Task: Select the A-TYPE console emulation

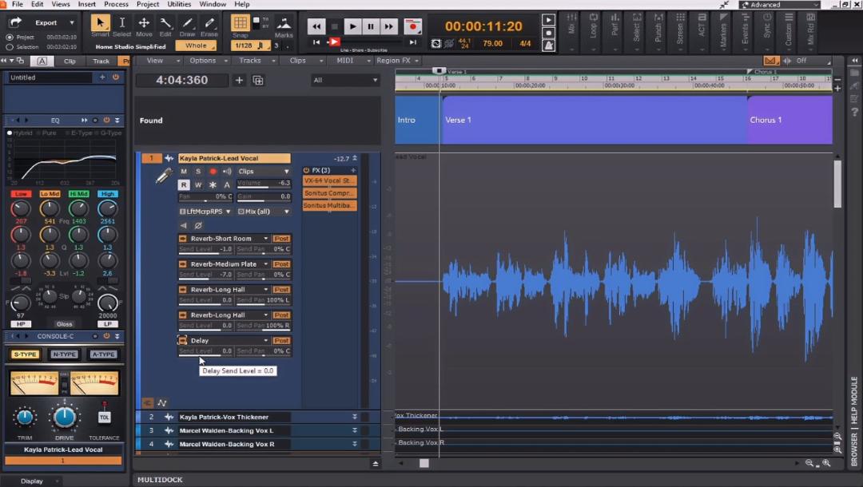Action: [x=103, y=354]
